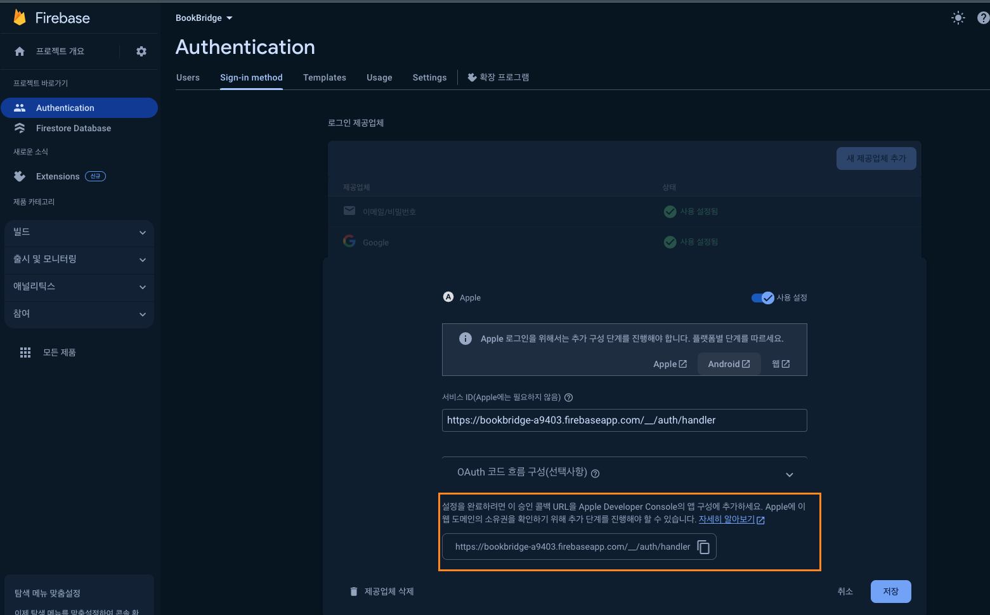Click the Authentication people icon in sidebar
The height and width of the screenshot is (615, 990).
[x=20, y=108]
